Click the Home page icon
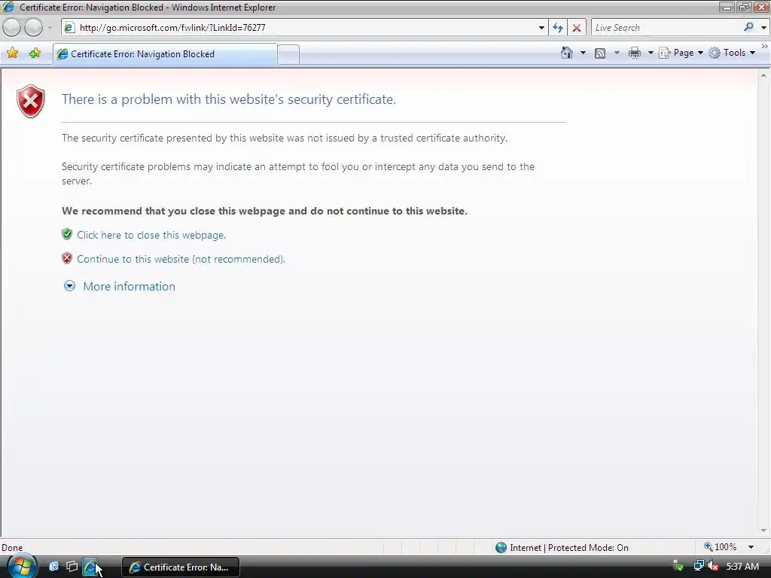 [x=567, y=53]
